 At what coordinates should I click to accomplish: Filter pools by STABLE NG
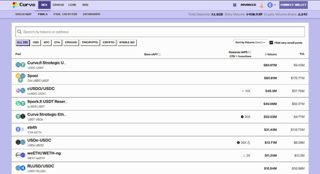click(127, 42)
